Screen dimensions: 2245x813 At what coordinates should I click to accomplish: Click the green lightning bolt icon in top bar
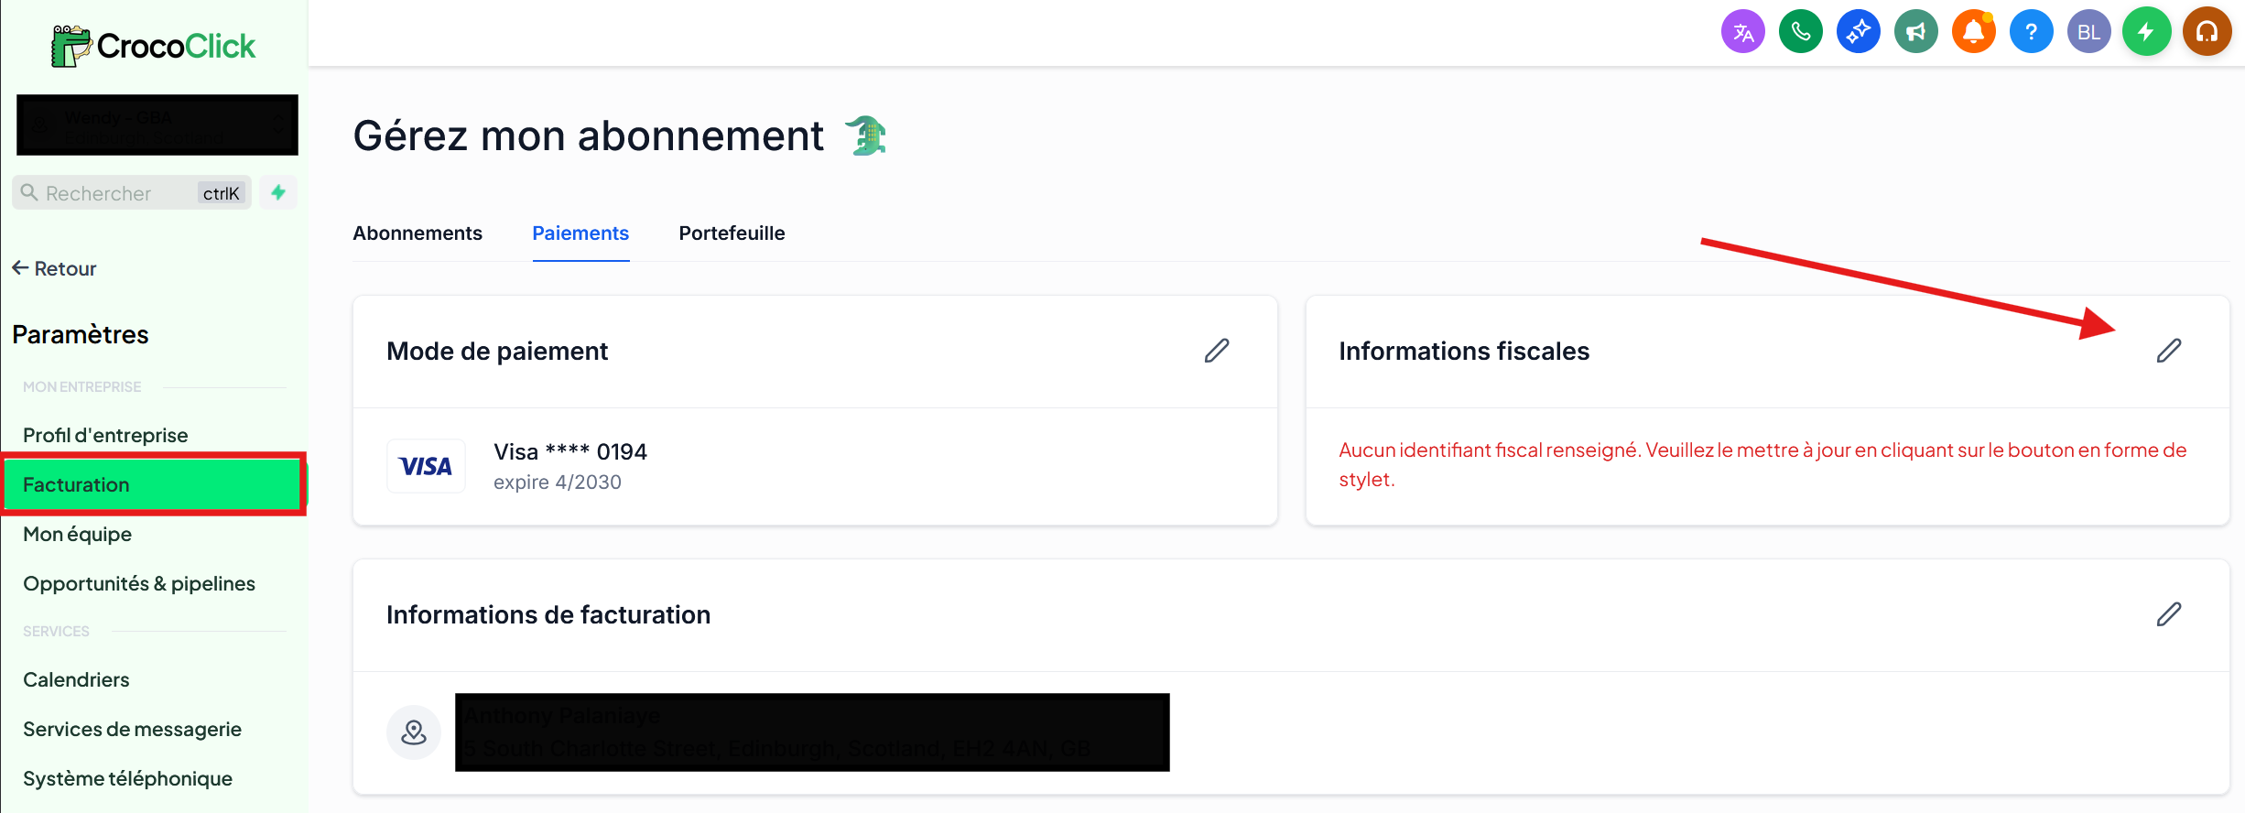tap(2147, 32)
